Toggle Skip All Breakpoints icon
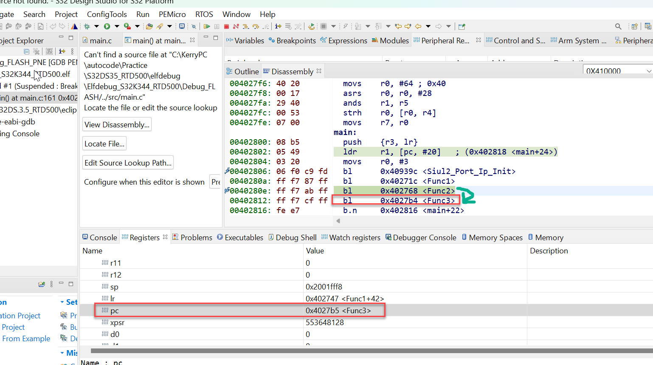The width and height of the screenshot is (653, 365). click(194, 26)
